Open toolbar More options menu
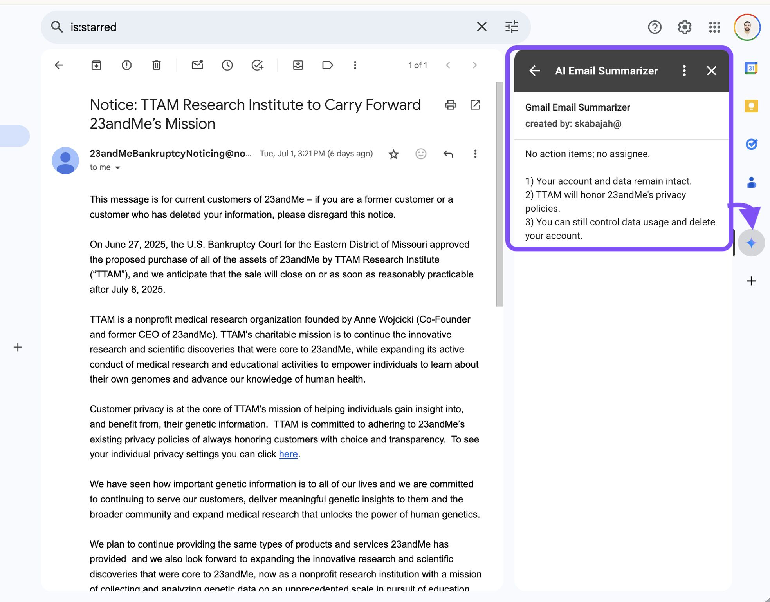Screen dimensions: 770x602 tap(355, 65)
